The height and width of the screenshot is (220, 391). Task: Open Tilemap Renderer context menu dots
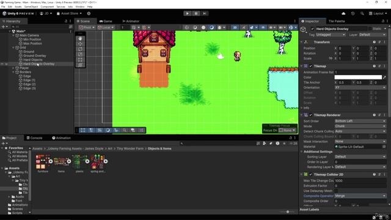click(x=384, y=115)
